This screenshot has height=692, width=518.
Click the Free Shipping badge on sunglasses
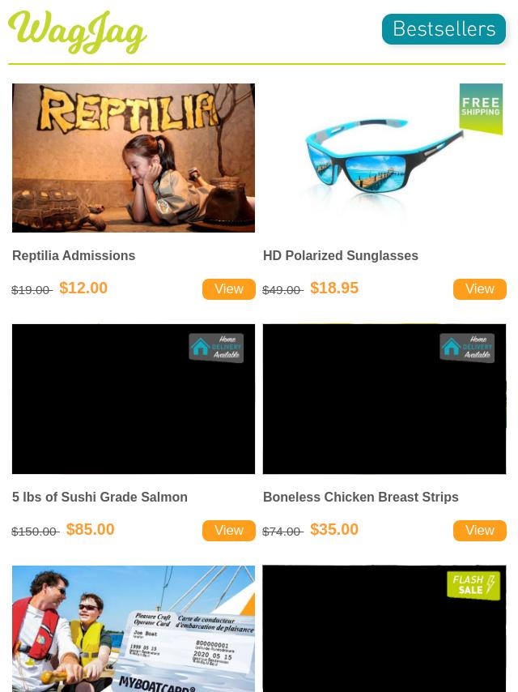(481, 109)
